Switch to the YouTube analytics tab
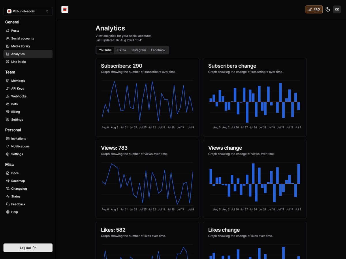This screenshot has height=259, width=346. click(x=105, y=50)
